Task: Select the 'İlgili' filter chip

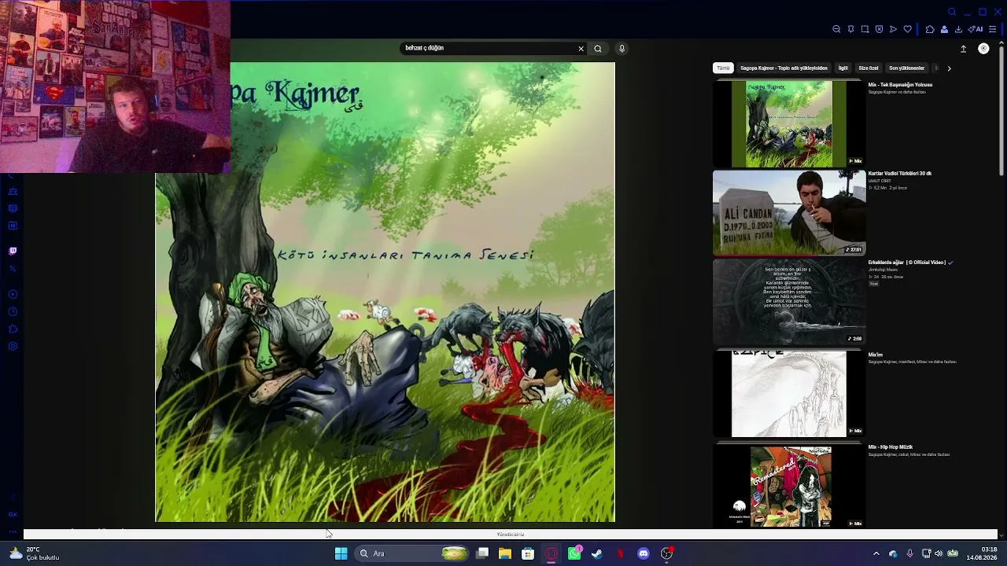Action: (843, 68)
